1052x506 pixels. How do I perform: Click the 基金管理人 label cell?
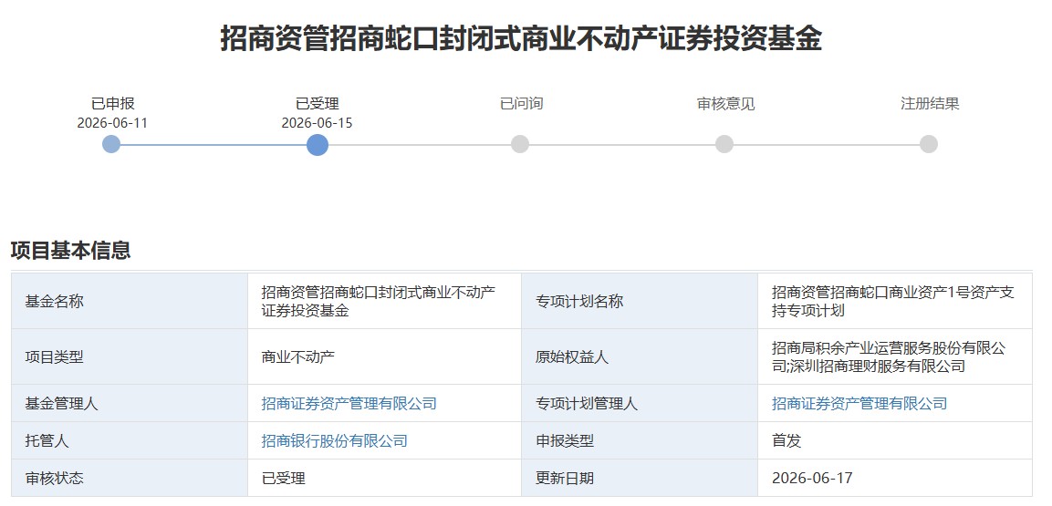pos(130,404)
